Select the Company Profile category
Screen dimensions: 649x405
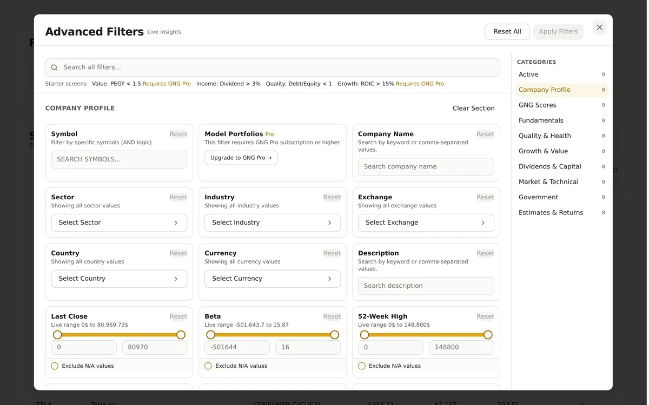562,90
